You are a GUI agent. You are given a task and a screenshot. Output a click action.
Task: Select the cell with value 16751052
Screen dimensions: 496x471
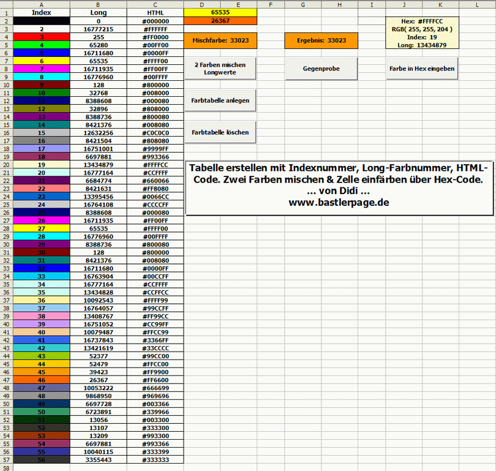99,324
